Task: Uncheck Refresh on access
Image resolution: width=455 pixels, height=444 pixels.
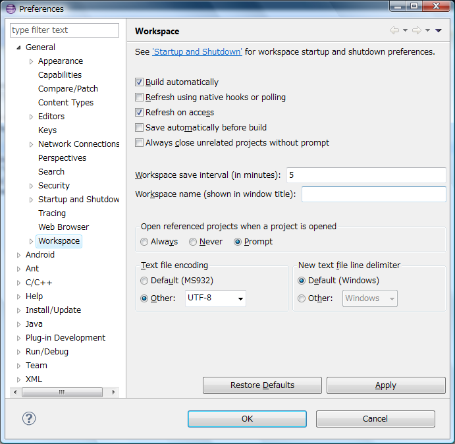Action: pyautogui.click(x=140, y=113)
